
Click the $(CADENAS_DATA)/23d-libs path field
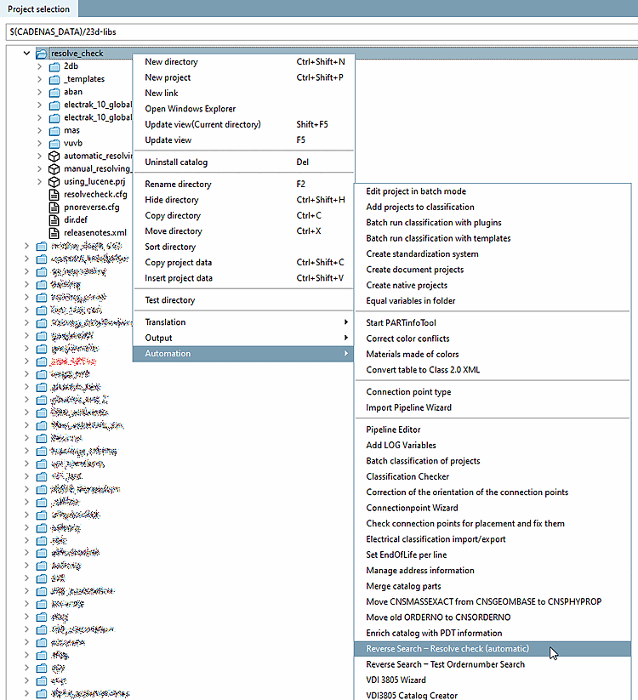point(322,32)
